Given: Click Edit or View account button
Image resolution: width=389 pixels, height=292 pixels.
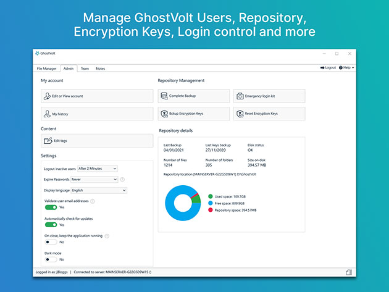Looking at the screenshot, I should click(x=97, y=96).
